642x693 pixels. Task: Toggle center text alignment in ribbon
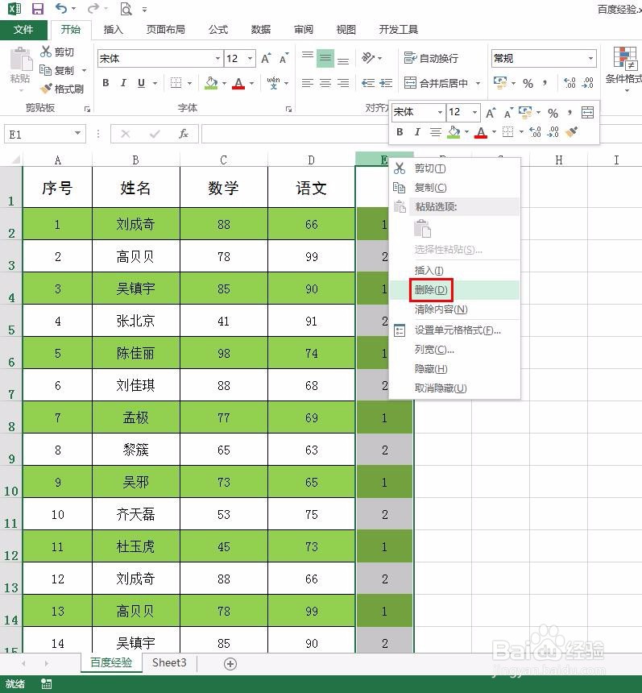pos(325,83)
